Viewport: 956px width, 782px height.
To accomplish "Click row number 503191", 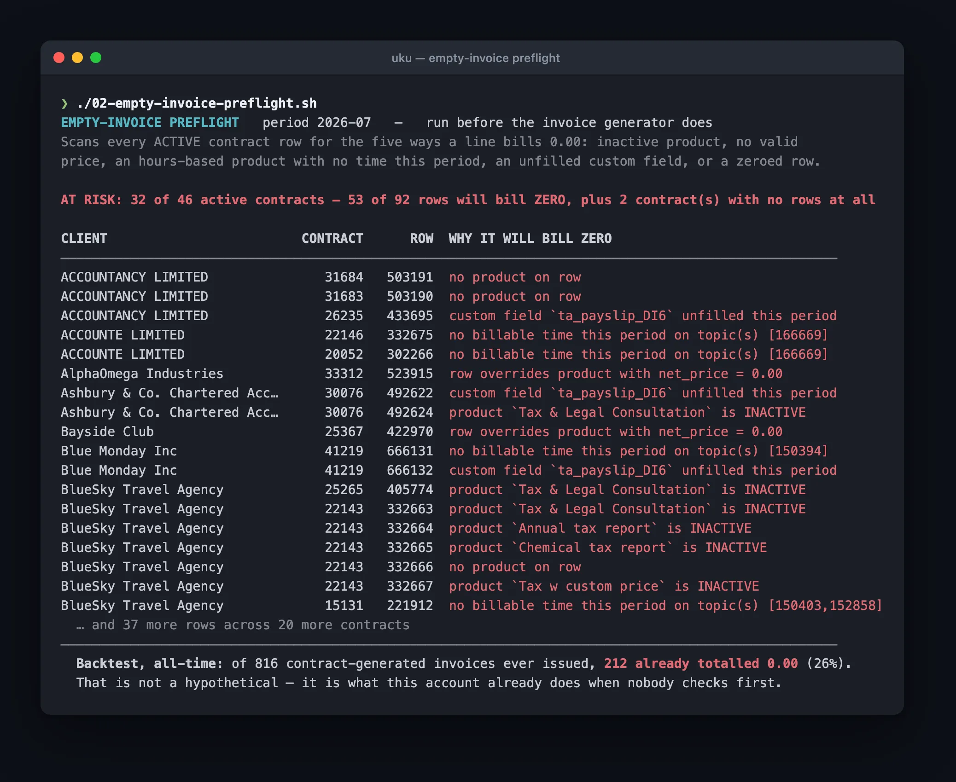I will [410, 277].
